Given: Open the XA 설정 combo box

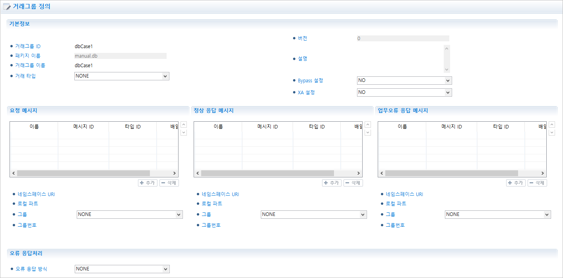Looking at the screenshot, I should pyautogui.click(x=404, y=92).
